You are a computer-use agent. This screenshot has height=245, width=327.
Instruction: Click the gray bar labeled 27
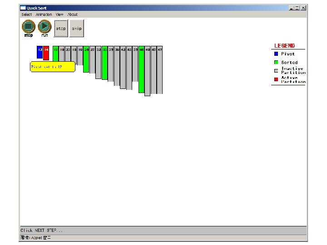tap(92, 60)
